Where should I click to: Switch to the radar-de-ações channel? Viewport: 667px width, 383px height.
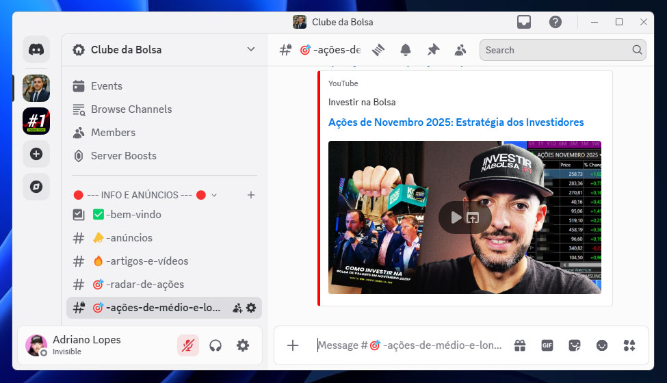pos(165,285)
